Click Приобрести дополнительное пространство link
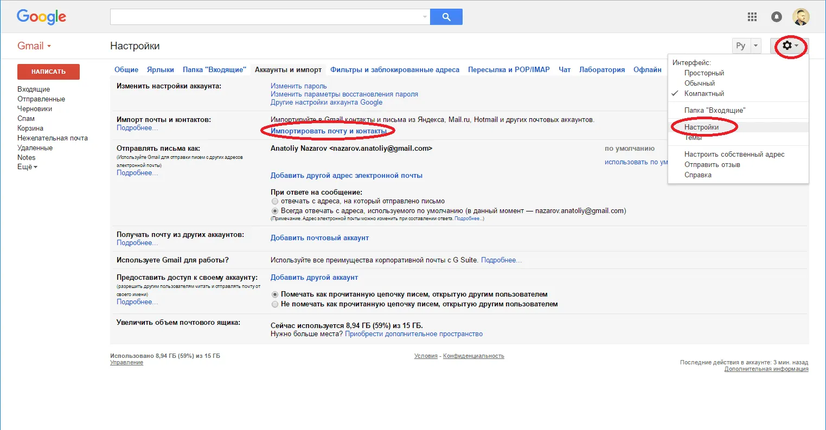This screenshot has width=826, height=430. click(414, 333)
